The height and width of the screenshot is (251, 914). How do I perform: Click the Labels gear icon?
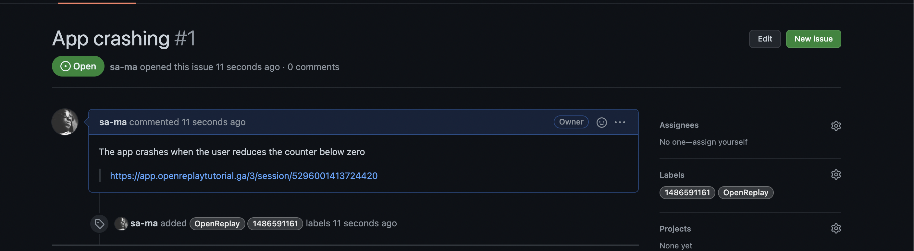click(835, 174)
